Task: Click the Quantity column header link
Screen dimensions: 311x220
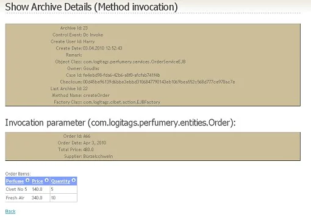Action: click(x=60, y=181)
